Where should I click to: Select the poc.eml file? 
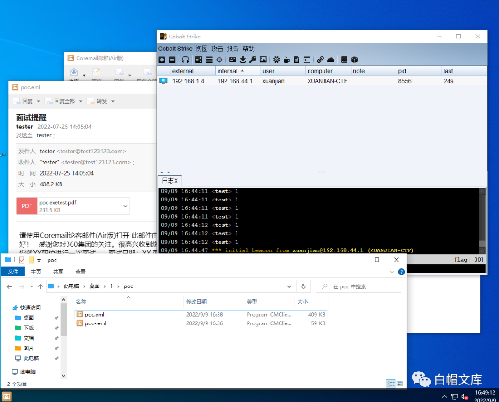[x=201, y=315]
